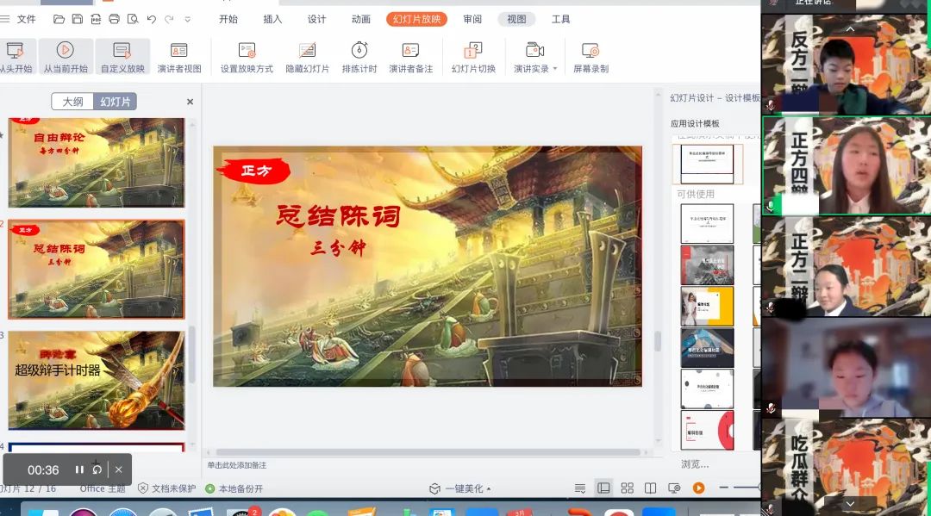Toggle microphone on 正方四辩 video tile
931x516 pixels.
(771, 206)
